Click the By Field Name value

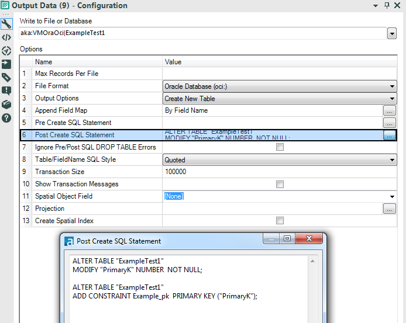pos(186,110)
